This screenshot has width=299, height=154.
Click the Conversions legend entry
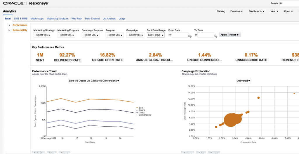pyautogui.click(x=143, y=115)
